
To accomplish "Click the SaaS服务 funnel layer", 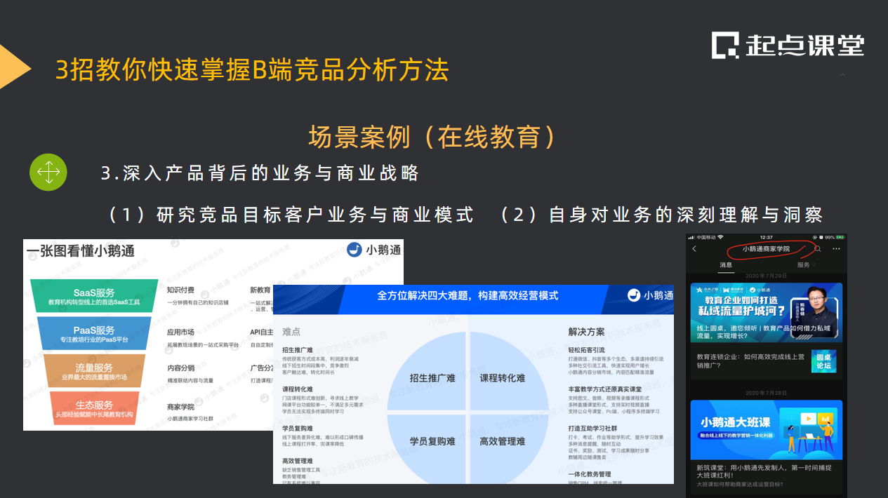I will pos(94,296).
